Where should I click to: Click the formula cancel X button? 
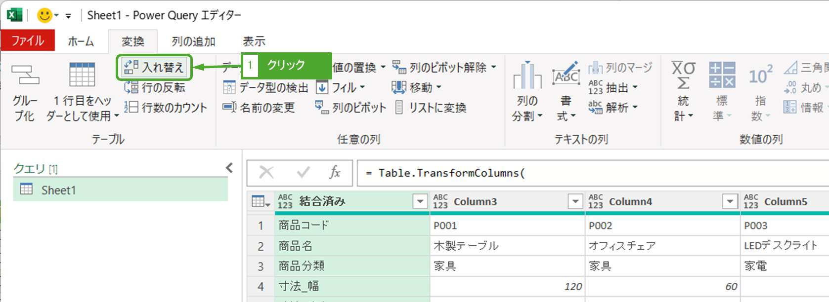click(266, 172)
